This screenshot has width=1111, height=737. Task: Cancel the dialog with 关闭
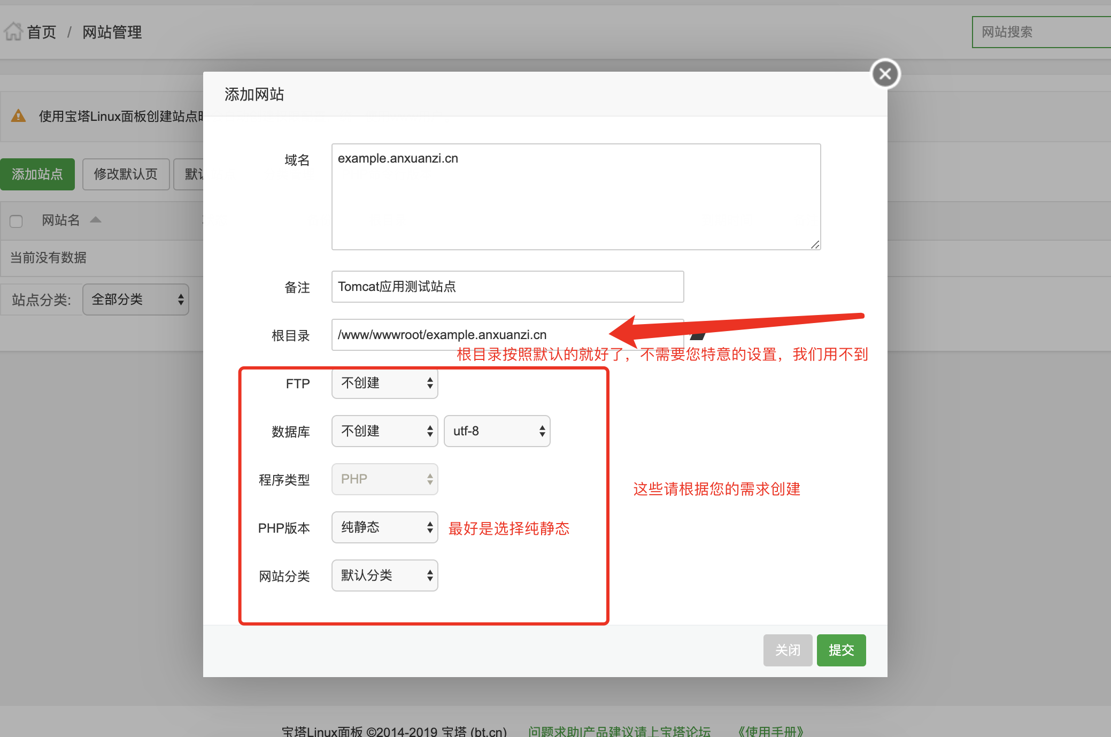point(788,650)
